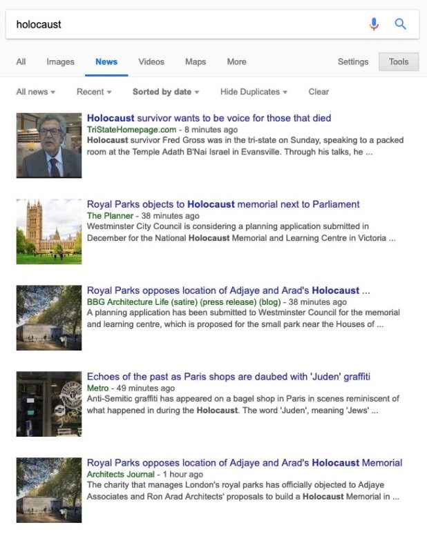Click the '1 hour ago' timestamp
The width and height of the screenshot is (427, 534).
pos(183,474)
